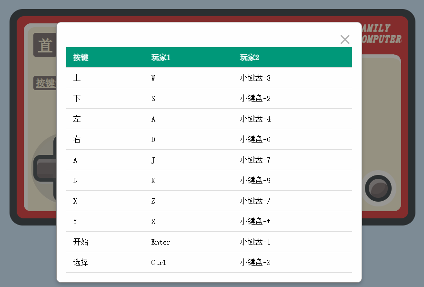Screen dimensions: 424x287
Task: Click the K key cell
Action: tap(153, 180)
